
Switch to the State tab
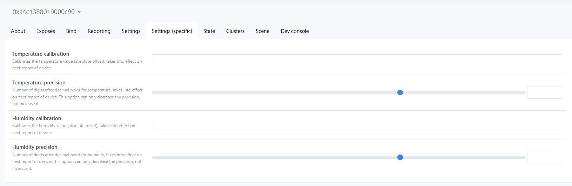coord(209,31)
